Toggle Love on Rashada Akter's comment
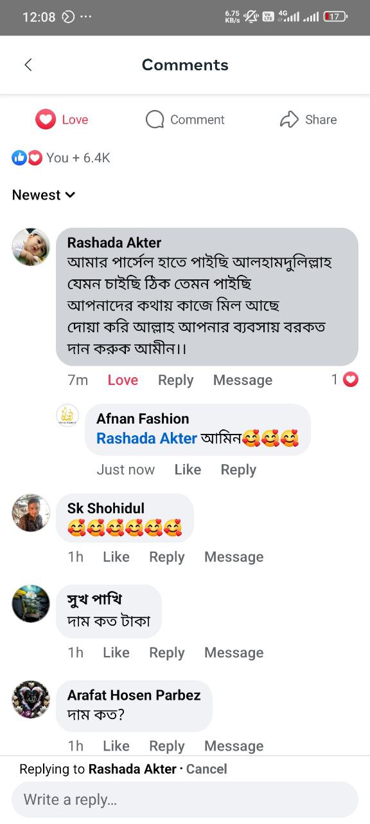The image size is (370, 824). coord(123,380)
